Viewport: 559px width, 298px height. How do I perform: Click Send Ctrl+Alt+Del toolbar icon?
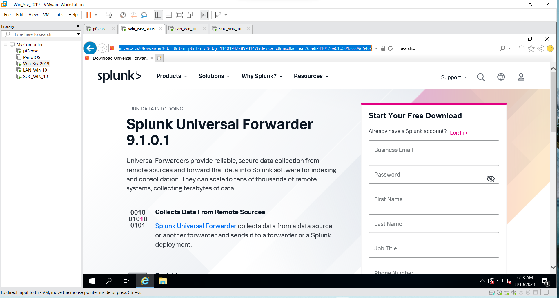point(108,15)
